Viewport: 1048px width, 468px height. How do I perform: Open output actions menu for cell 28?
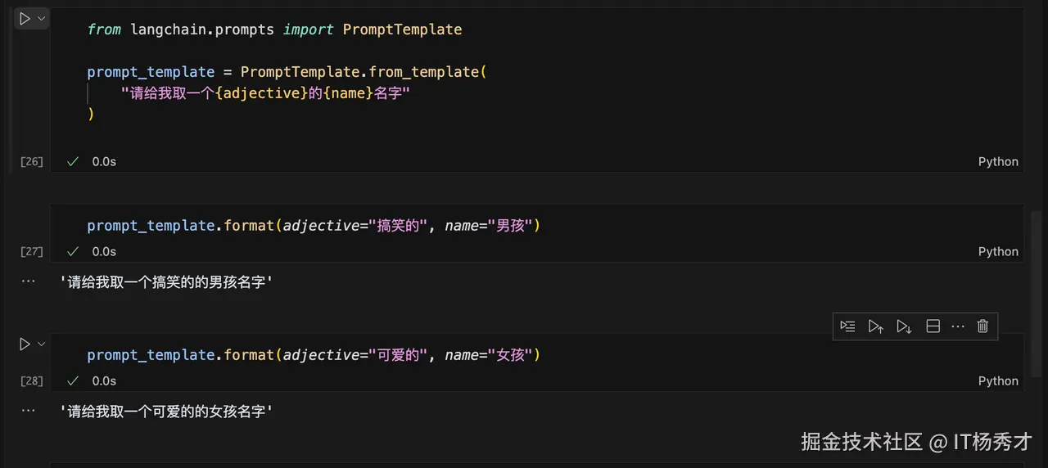coord(28,410)
